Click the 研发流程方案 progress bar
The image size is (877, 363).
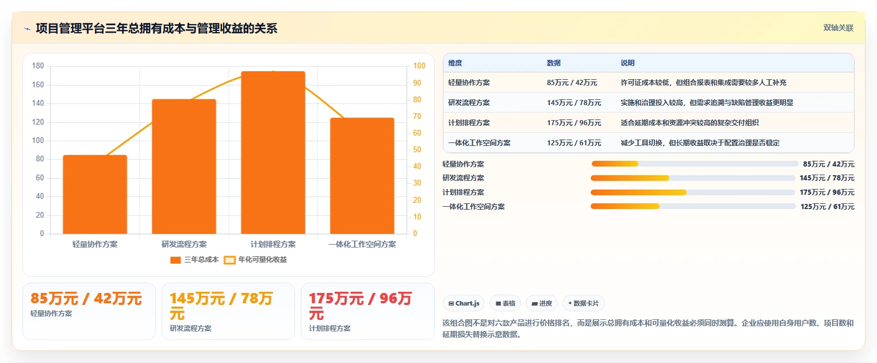click(x=693, y=178)
